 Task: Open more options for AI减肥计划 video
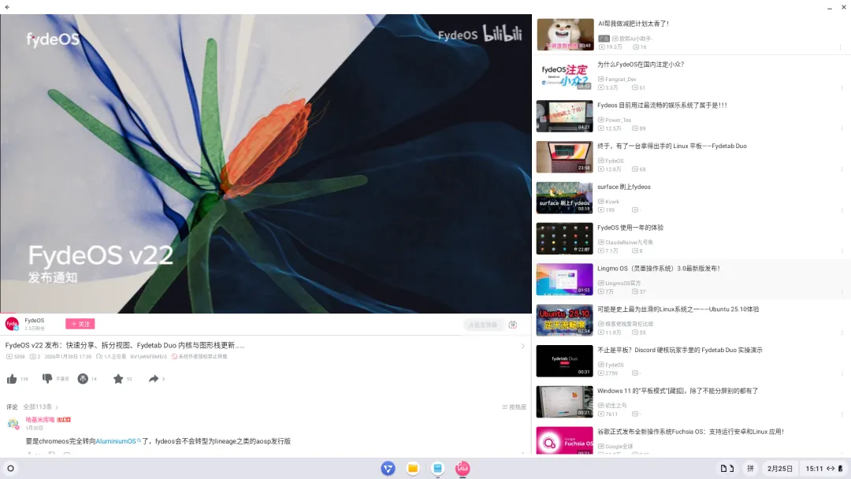coord(841,46)
